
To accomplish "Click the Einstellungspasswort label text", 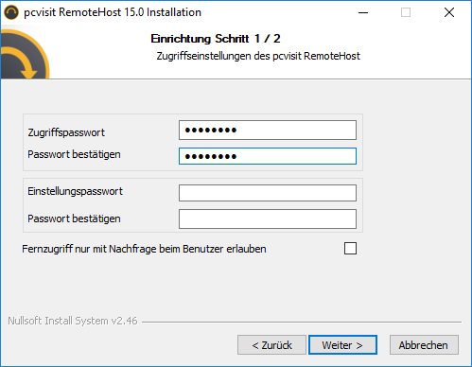I will [75, 191].
